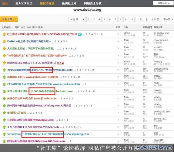Click the arrow icon beside the limian.com thread

point(4,120)
